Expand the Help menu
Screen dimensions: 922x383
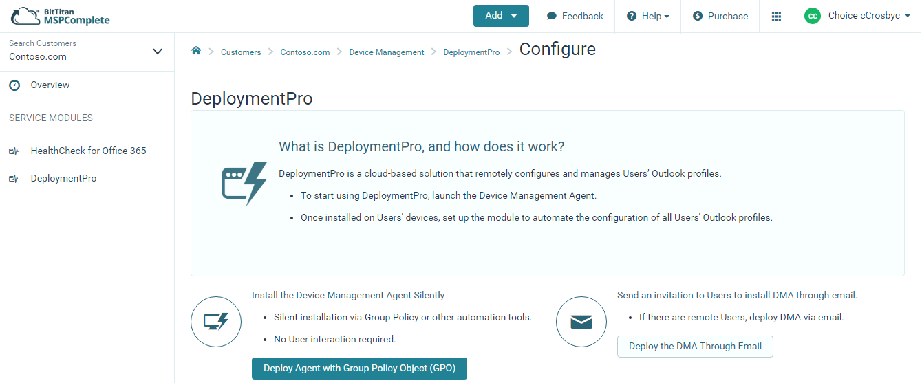pos(647,16)
